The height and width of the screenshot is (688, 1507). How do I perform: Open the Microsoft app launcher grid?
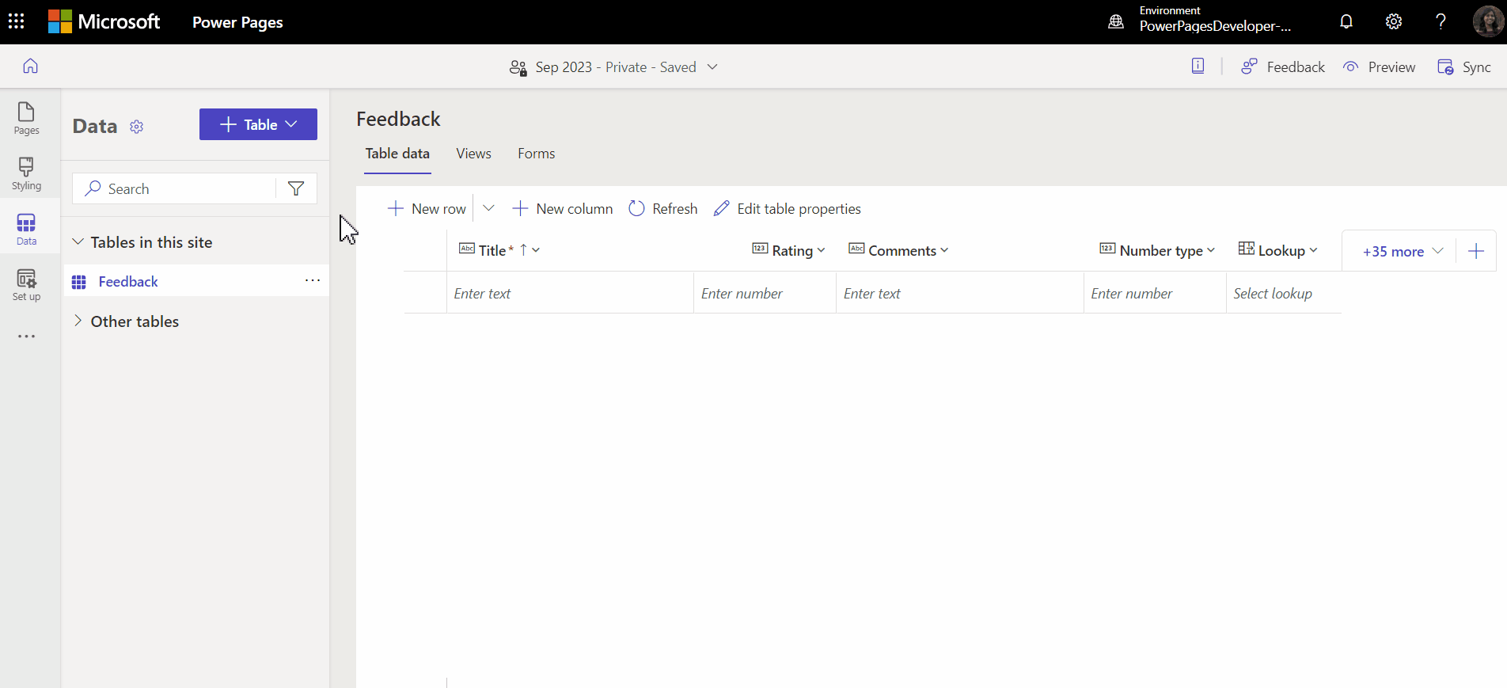tap(16, 21)
